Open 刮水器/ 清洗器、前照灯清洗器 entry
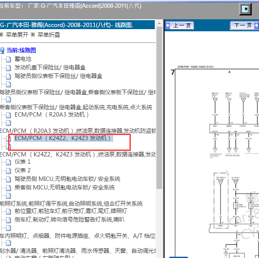 coord(78,251)
